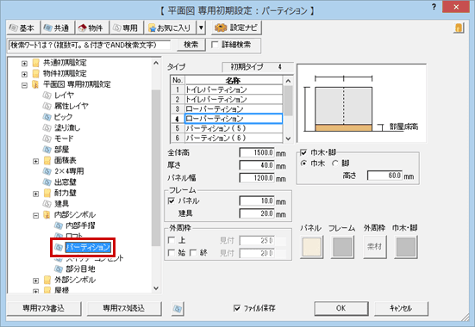Collapse the 平面図 専用初期設定 node
This screenshot has width=475, height=327.
click(24, 85)
